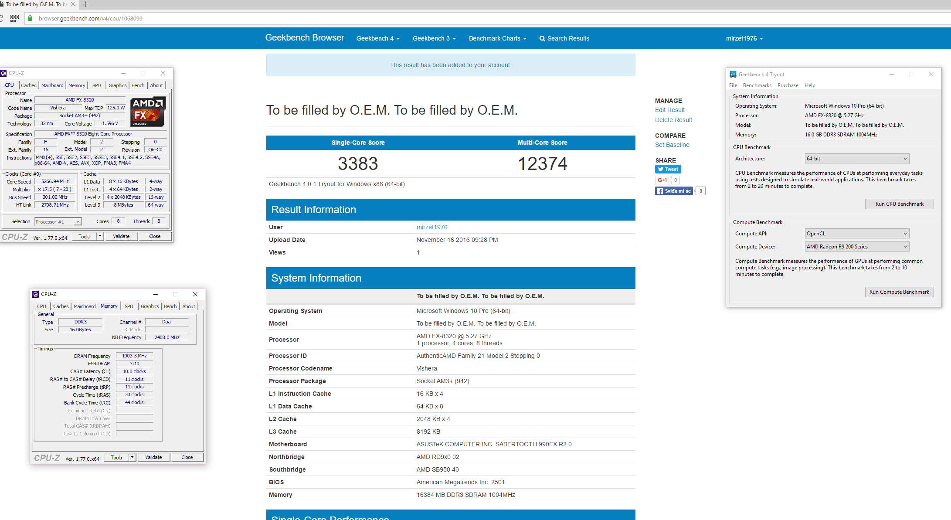The width and height of the screenshot is (951, 520).
Task: Click the Google +1 counter box
Action: point(676,180)
